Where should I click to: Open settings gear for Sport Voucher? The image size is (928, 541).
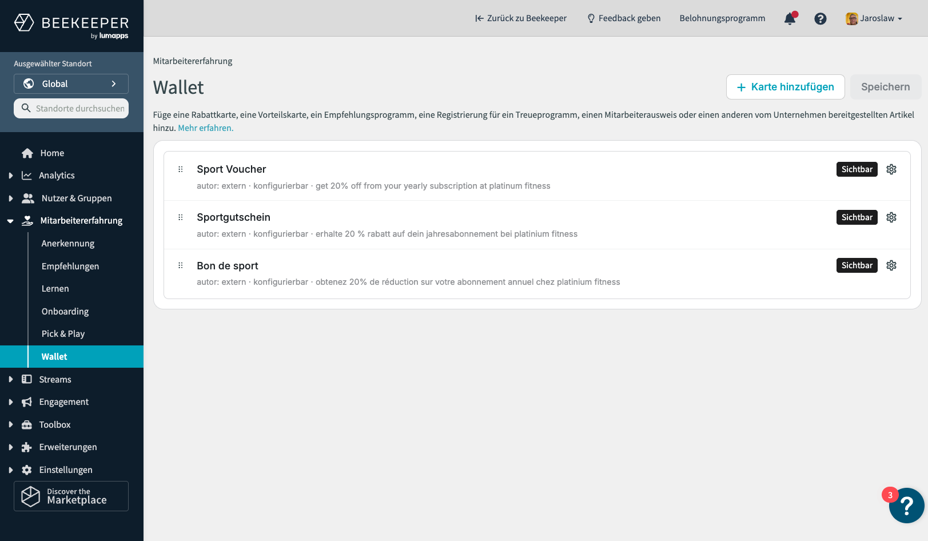[891, 169]
